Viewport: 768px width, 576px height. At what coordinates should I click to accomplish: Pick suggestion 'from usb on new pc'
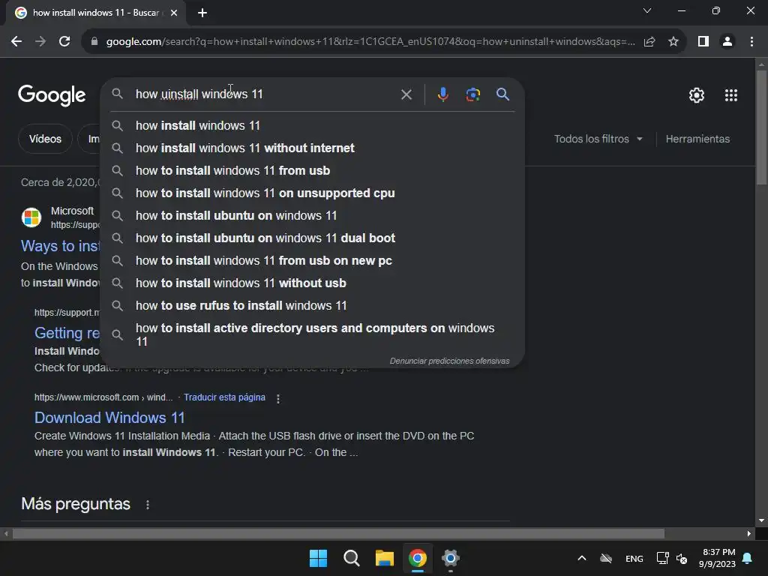(313, 261)
